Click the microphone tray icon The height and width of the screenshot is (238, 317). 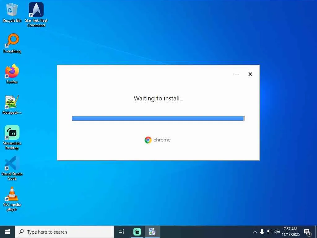tap(262, 232)
